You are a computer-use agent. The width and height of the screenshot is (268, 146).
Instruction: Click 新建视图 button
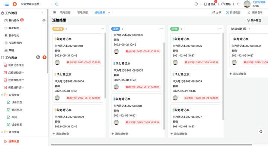233,13
